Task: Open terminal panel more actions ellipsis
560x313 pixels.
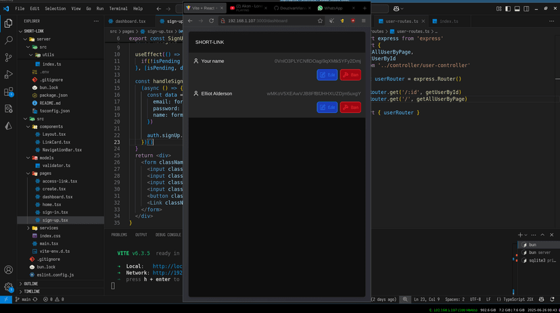Action: click(534, 235)
